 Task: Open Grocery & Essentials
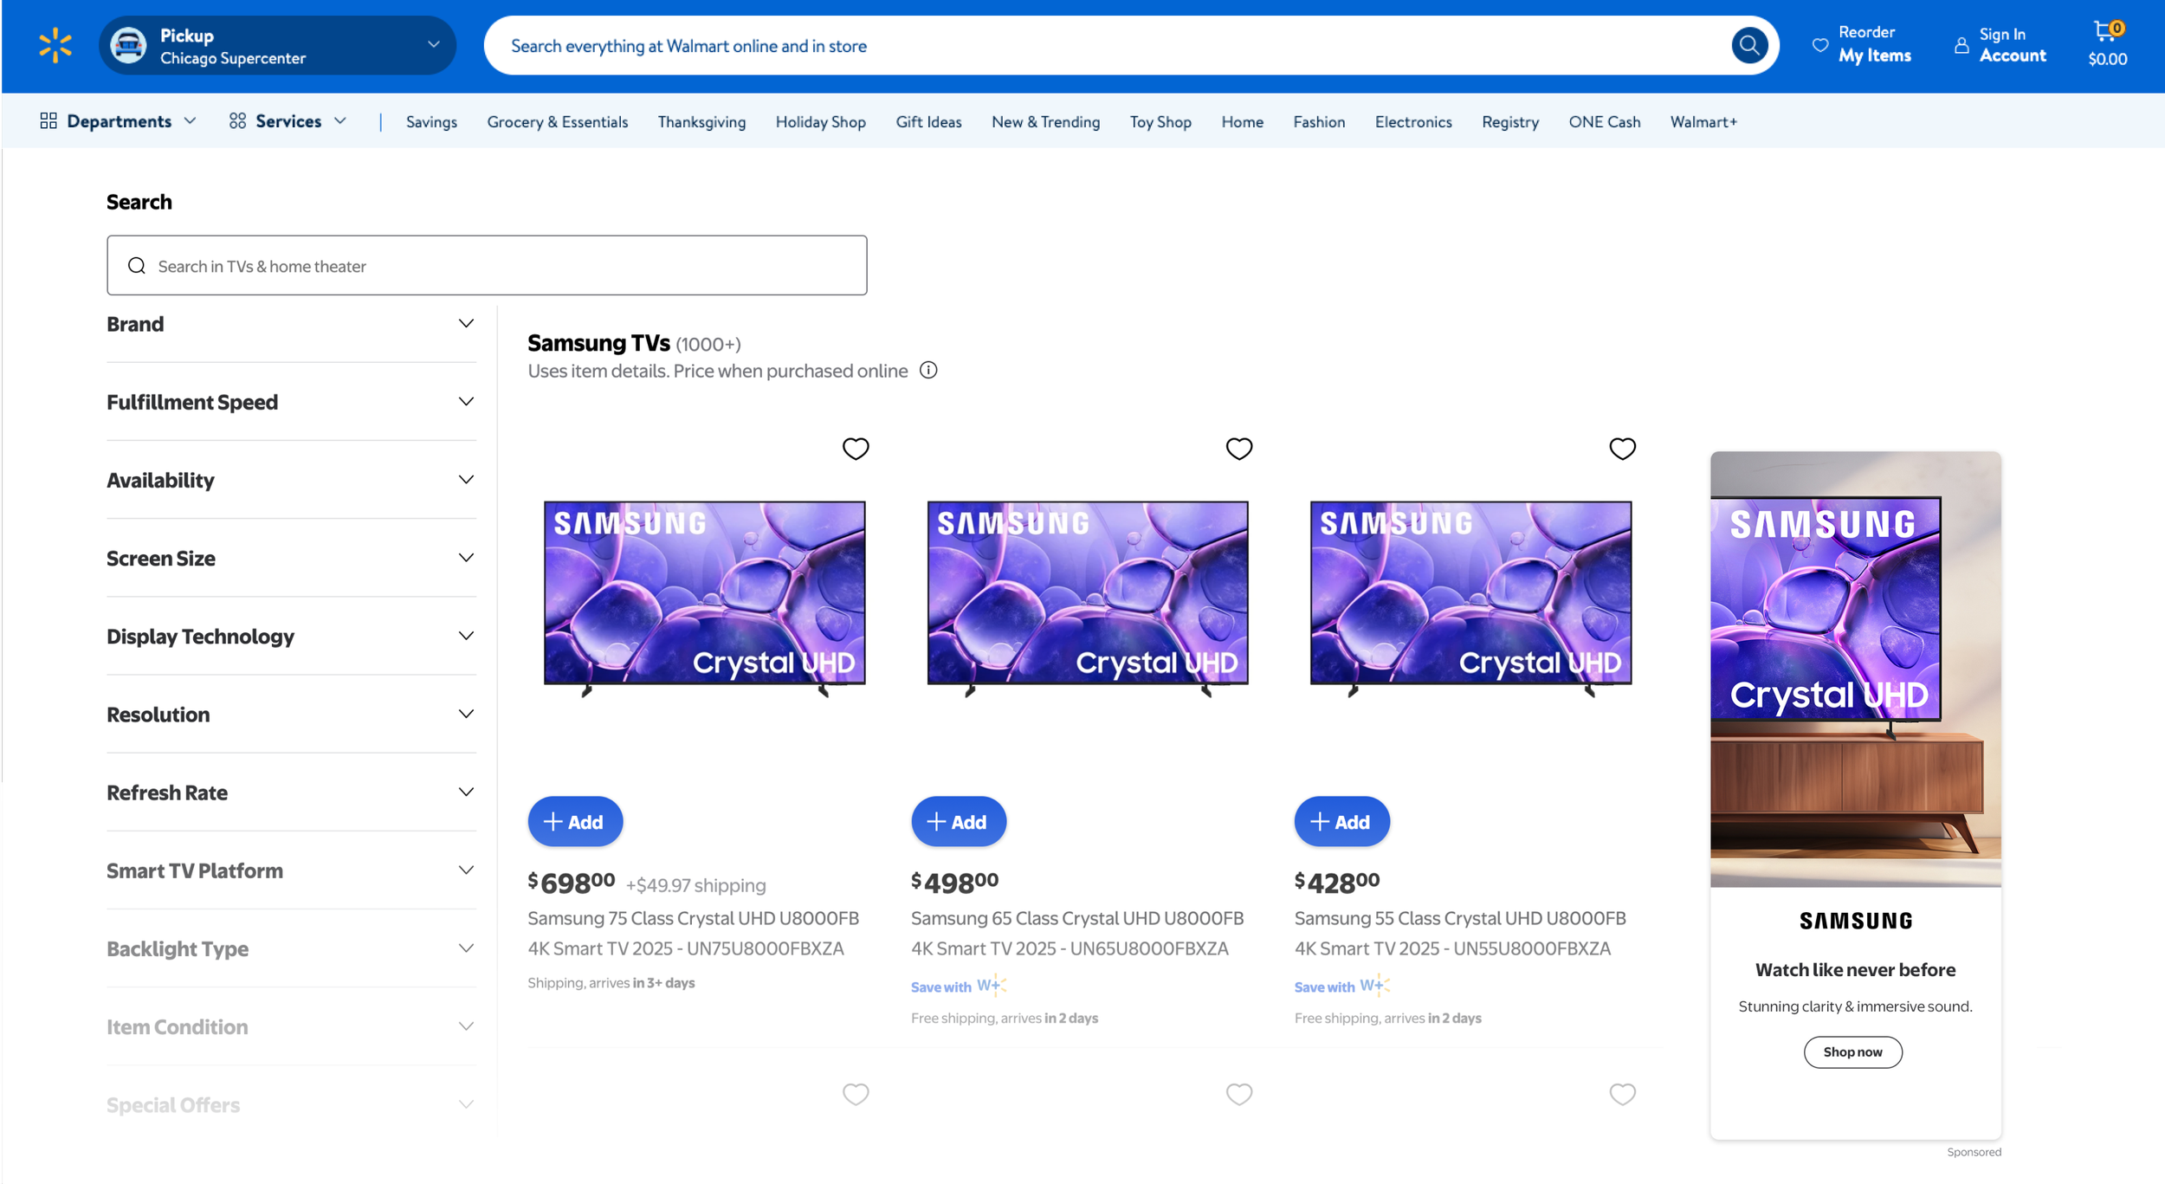coord(557,121)
